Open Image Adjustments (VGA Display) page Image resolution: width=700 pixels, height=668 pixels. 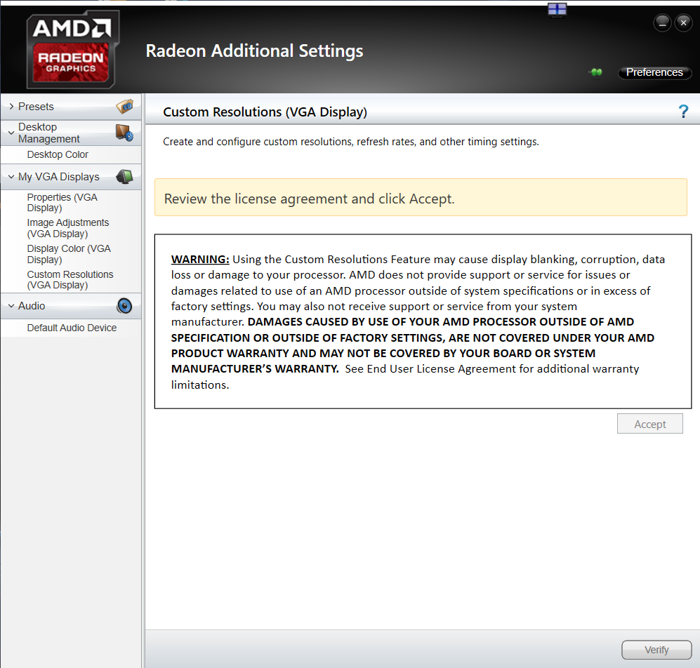[x=68, y=228]
